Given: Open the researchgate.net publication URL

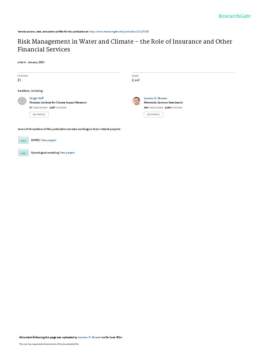Looking at the screenshot, I should (x=119, y=31).
